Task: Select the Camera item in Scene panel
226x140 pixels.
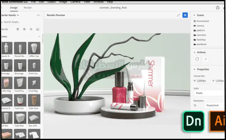Action: click(200, 26)
